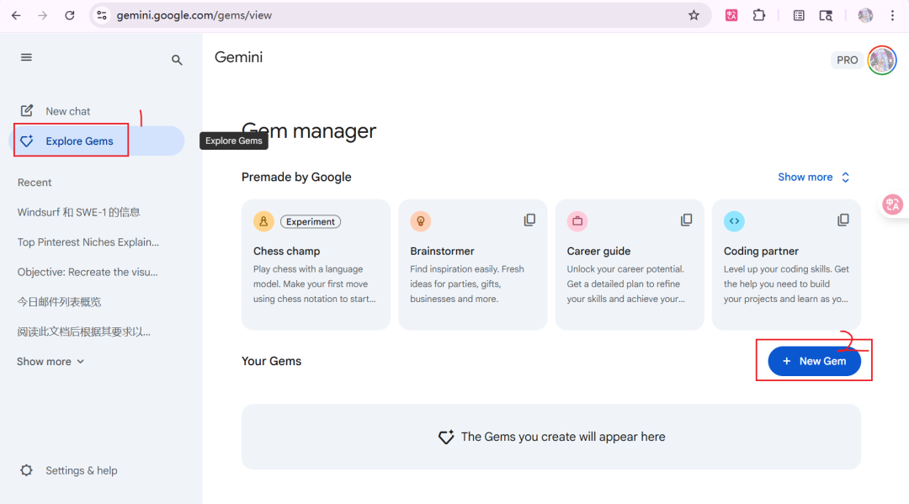
Task: Bookmark this page with star icon
Action: (694, 16)
